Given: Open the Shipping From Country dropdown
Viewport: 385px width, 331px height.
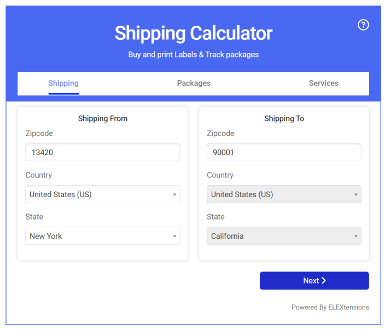Looking at the screenshot, I should pyautogui.click(x=103, y=194).
